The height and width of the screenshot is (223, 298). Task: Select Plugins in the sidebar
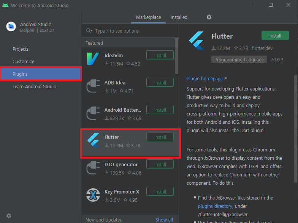click(x=41, y=74)
